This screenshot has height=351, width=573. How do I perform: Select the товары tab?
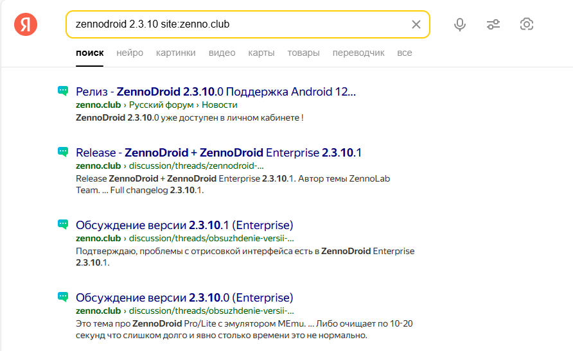(303, 53)
